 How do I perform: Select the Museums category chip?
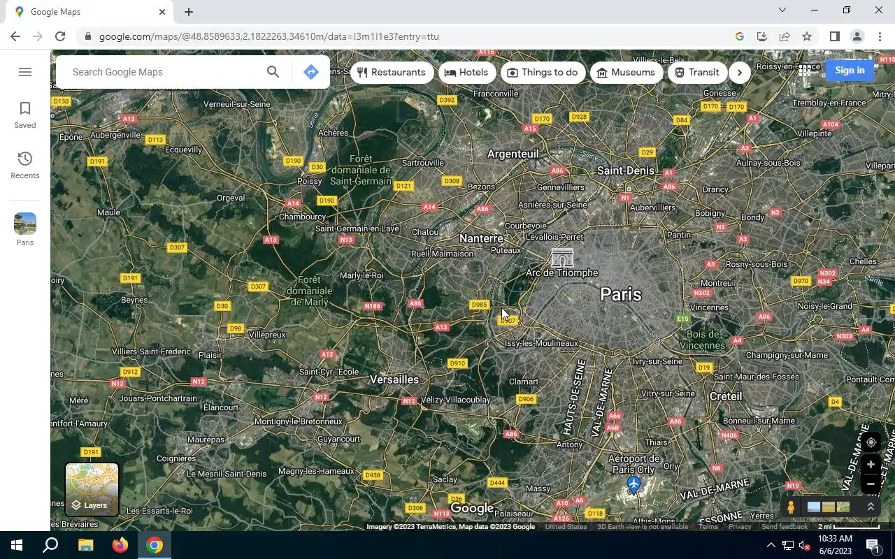pyautogui.click(x=626, y=72)
